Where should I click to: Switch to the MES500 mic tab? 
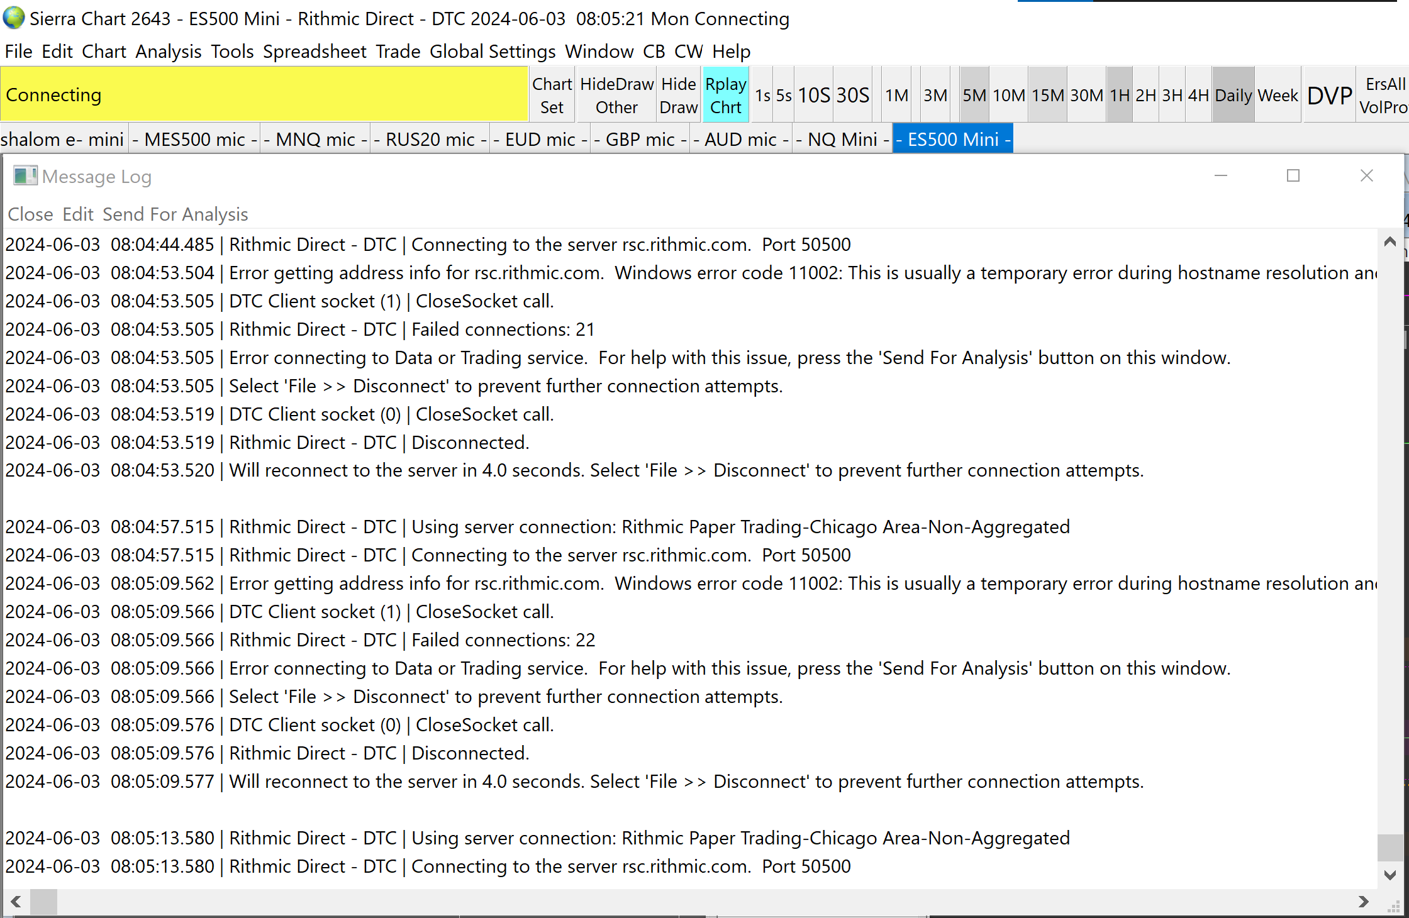[x=194, y=140]
